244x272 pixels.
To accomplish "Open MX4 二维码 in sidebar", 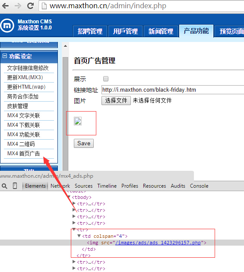I will click(x=21, y=144).
